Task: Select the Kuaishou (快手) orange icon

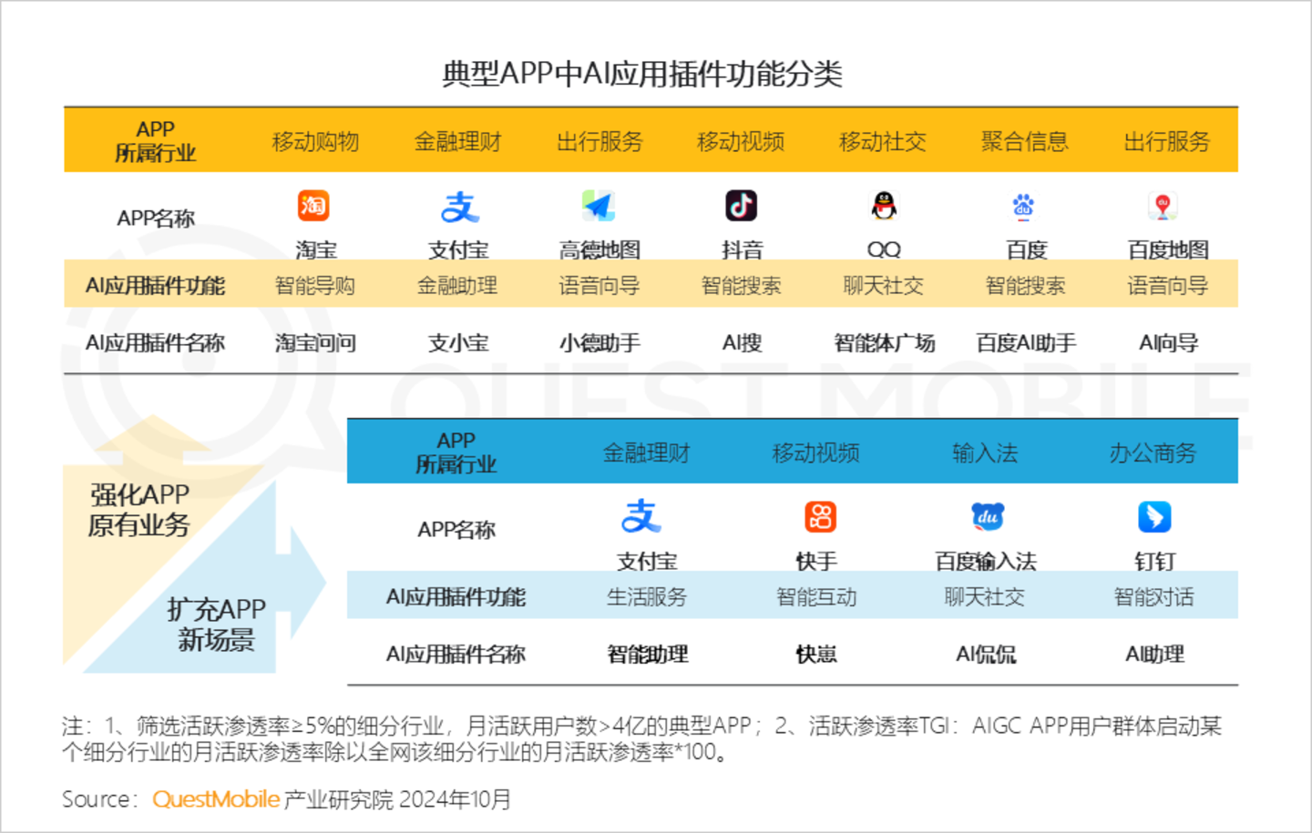Action: (x=820, y=517)
